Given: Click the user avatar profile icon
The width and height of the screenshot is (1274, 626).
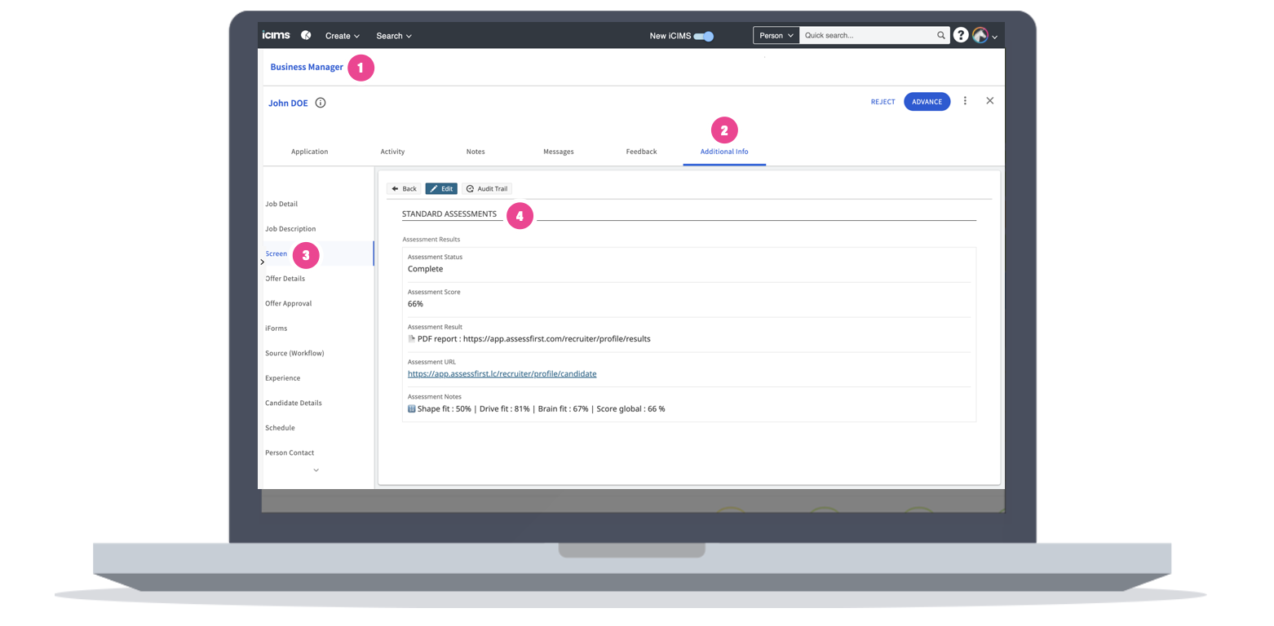Looking at the screenshot, I should [x=980, y=35].
